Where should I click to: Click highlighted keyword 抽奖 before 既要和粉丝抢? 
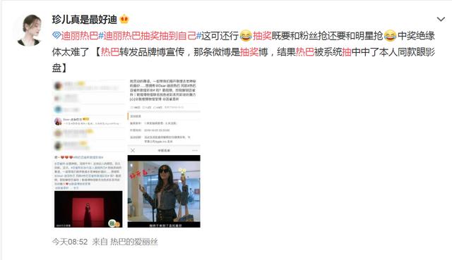point(262,36)
